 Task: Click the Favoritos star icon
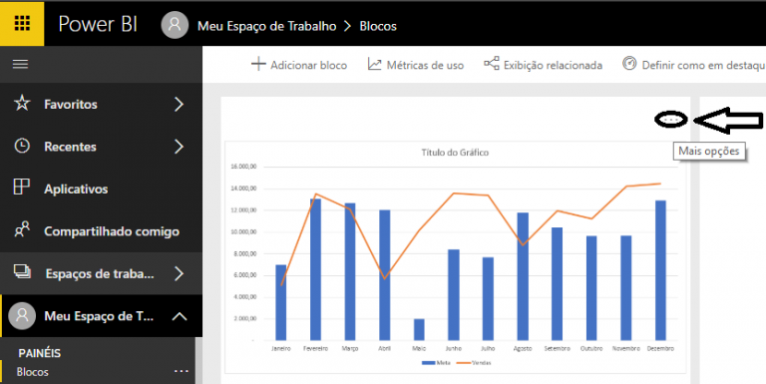click(x=22, y=103)
